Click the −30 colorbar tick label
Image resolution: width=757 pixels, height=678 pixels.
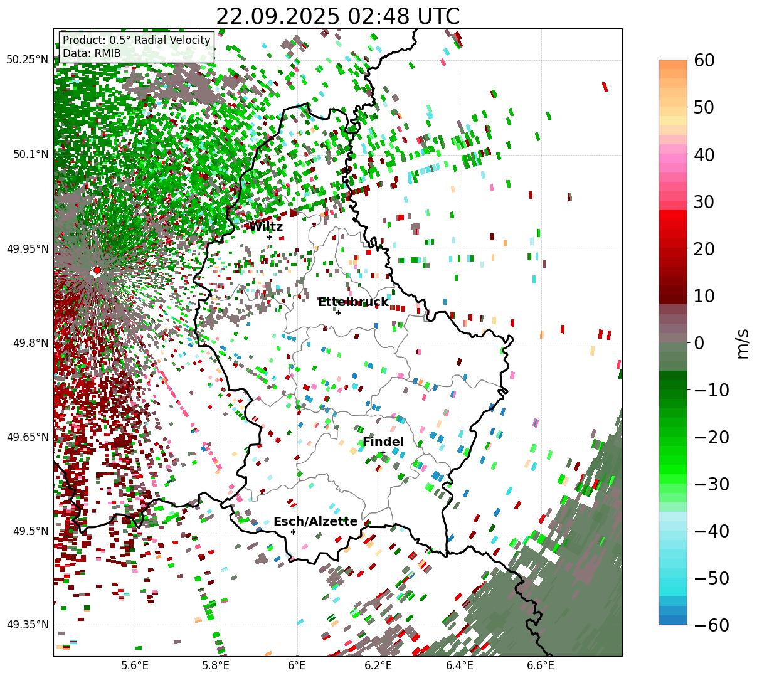(x=712, y=484)
